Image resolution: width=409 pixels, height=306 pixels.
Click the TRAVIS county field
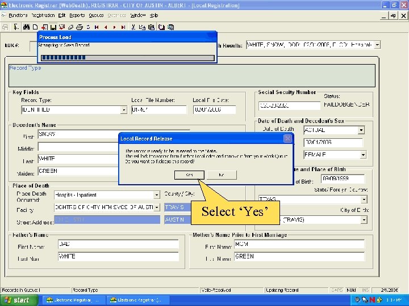click(178, 207)
